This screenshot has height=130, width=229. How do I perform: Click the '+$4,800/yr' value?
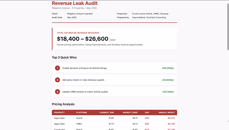(168, 80)
